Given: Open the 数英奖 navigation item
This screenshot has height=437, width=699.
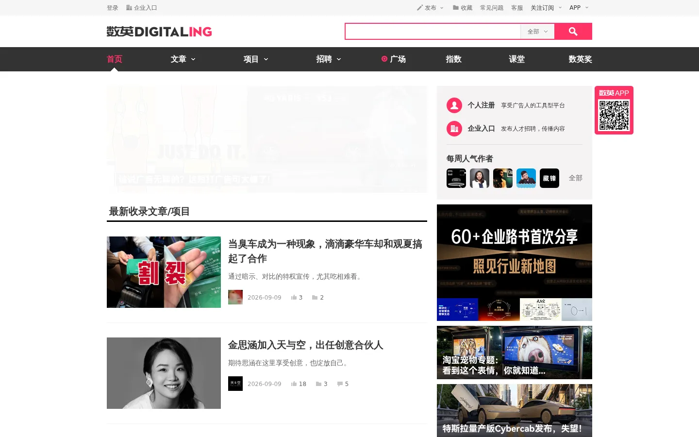Looking at the screenshot, I should [x=580, y=59].
